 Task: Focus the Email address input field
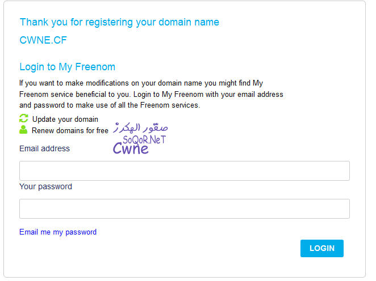pyautogui.click(x=185, y=171)
